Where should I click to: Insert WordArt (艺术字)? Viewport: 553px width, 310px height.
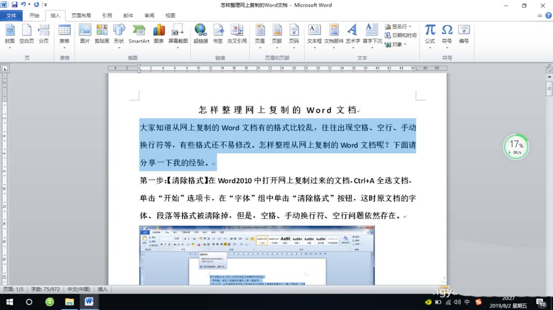pos(353,36)
